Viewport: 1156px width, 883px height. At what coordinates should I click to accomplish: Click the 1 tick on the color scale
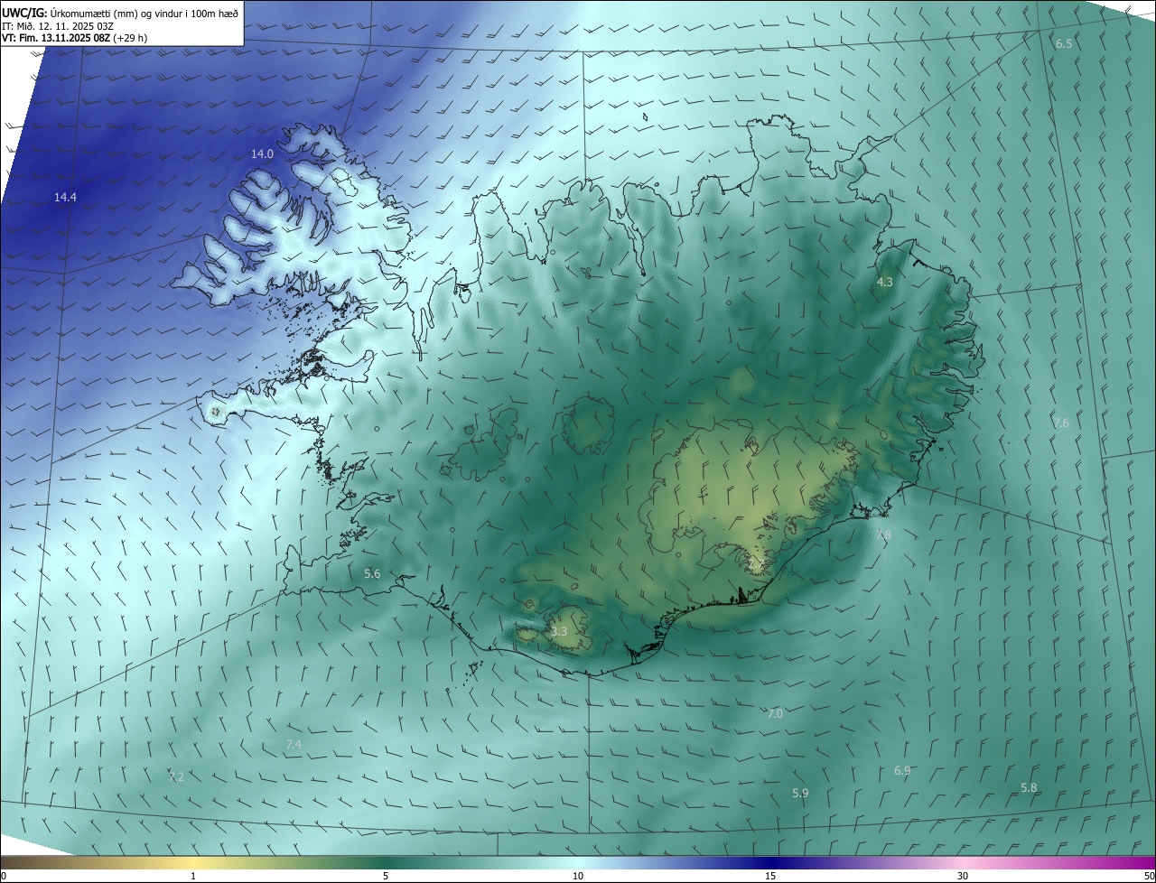point(193,876)
